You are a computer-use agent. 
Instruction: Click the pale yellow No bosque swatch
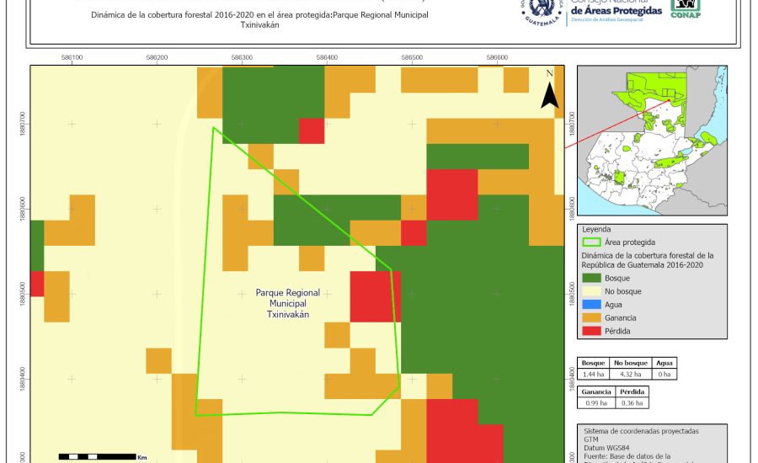click(x=590, y=291)
